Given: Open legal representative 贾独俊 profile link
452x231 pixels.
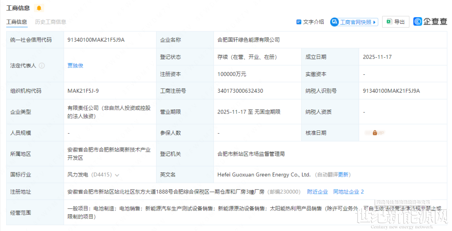Looking at the screenshot, I should coord(75,66).
